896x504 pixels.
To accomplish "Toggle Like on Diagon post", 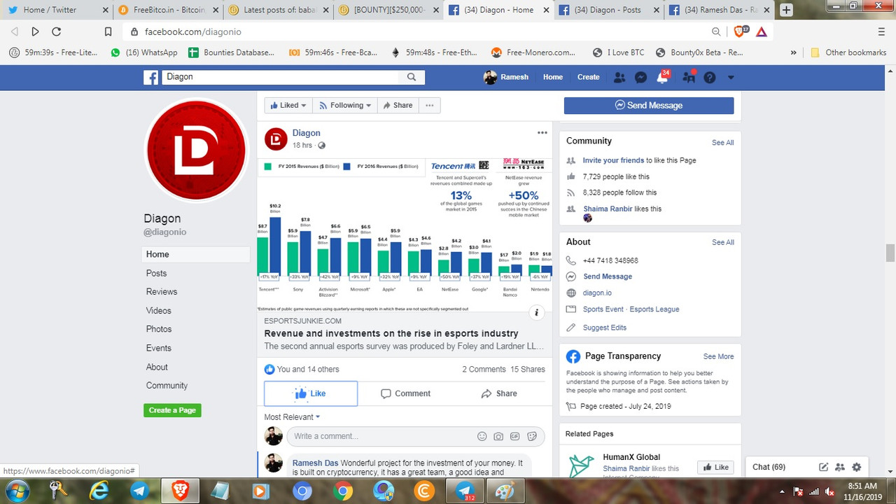I will [x=311, y=393].
